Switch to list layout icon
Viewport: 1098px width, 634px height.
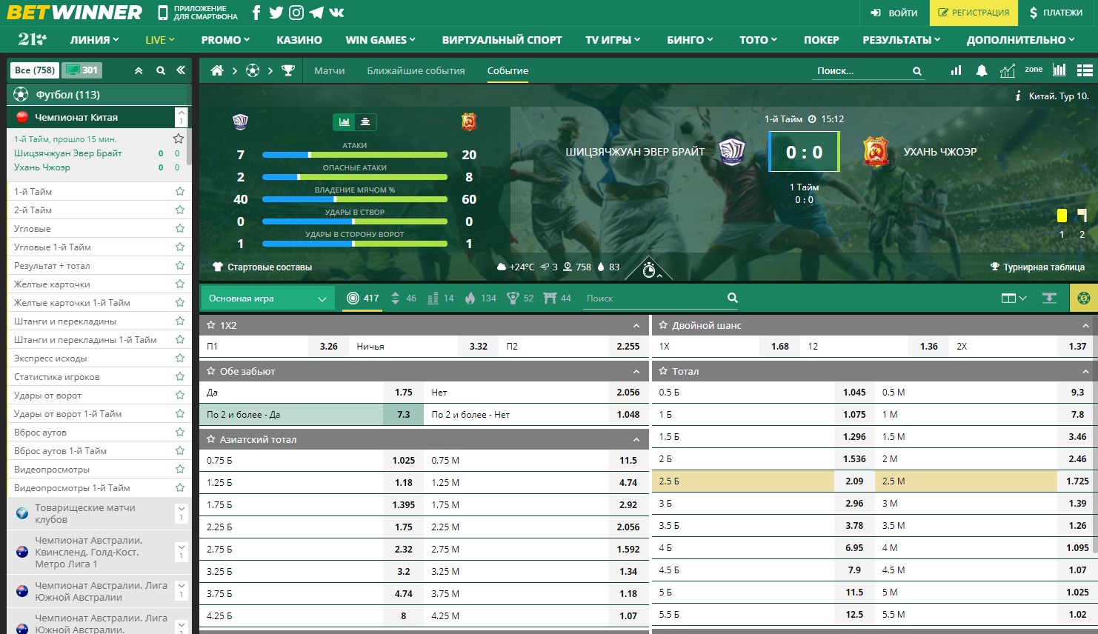(1085, 70)
